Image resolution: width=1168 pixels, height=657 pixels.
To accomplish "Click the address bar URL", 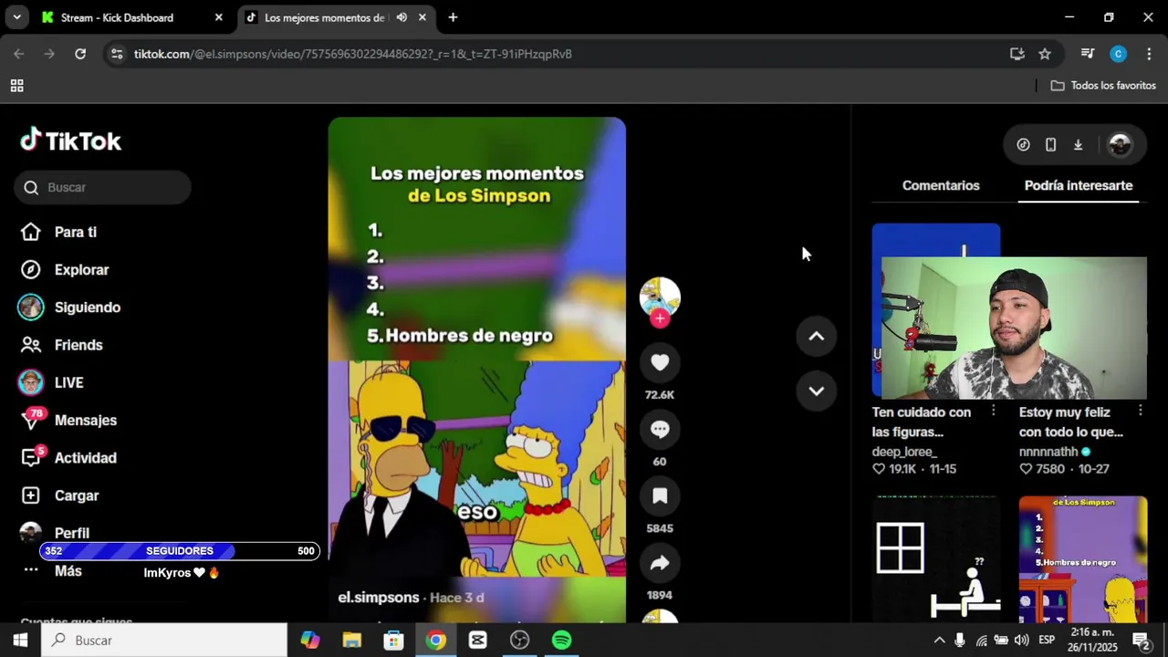I will click(353, 54).
